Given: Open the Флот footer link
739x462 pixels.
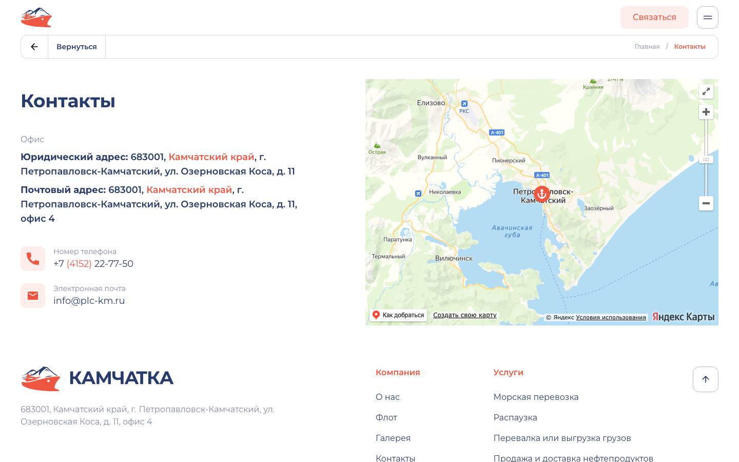Looking at the screenshot, I should click(386, 417).
